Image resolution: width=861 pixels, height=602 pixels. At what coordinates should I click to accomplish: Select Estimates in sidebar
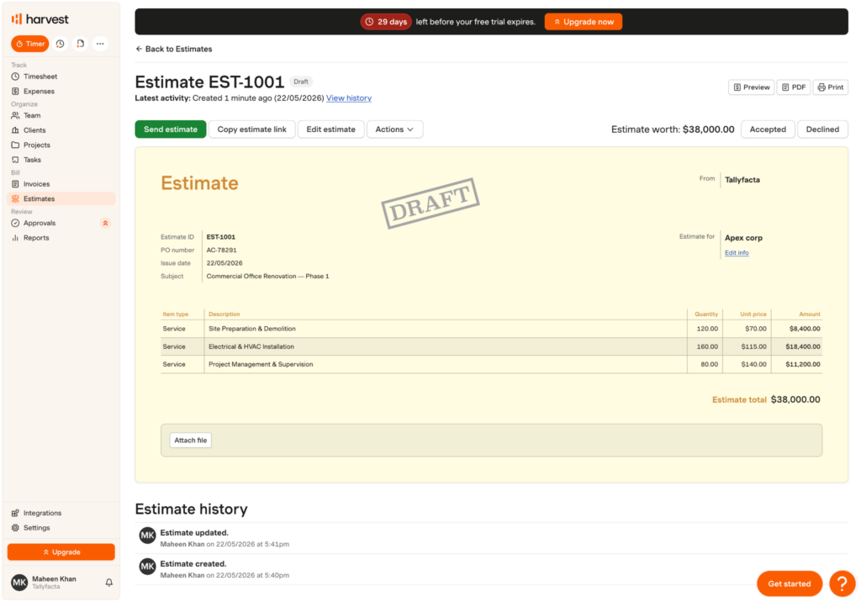61,198
